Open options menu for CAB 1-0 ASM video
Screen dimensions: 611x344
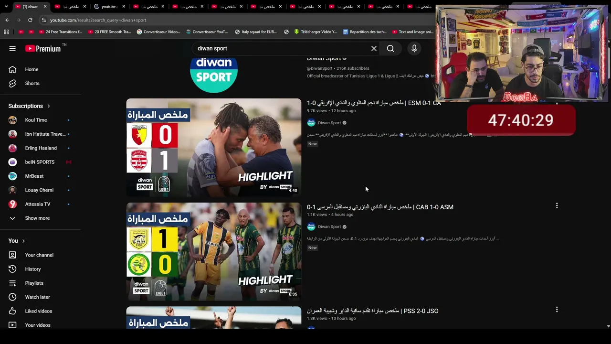(x=557, y=206)
